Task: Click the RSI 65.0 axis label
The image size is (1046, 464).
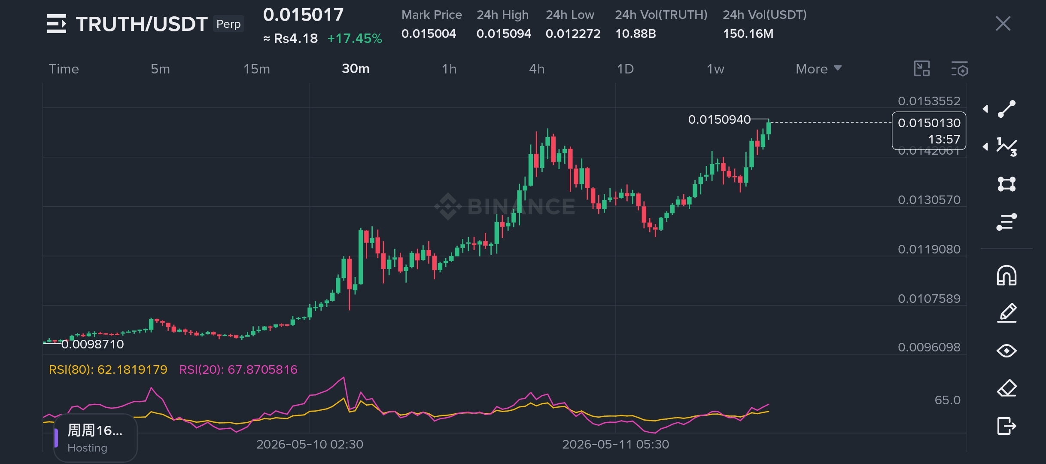Action: point(947,400)
